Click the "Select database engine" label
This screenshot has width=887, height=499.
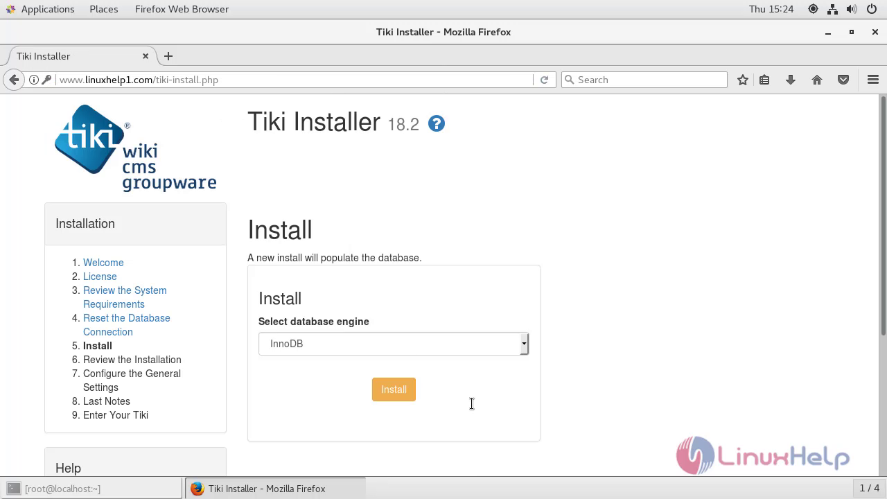(313, 322)
